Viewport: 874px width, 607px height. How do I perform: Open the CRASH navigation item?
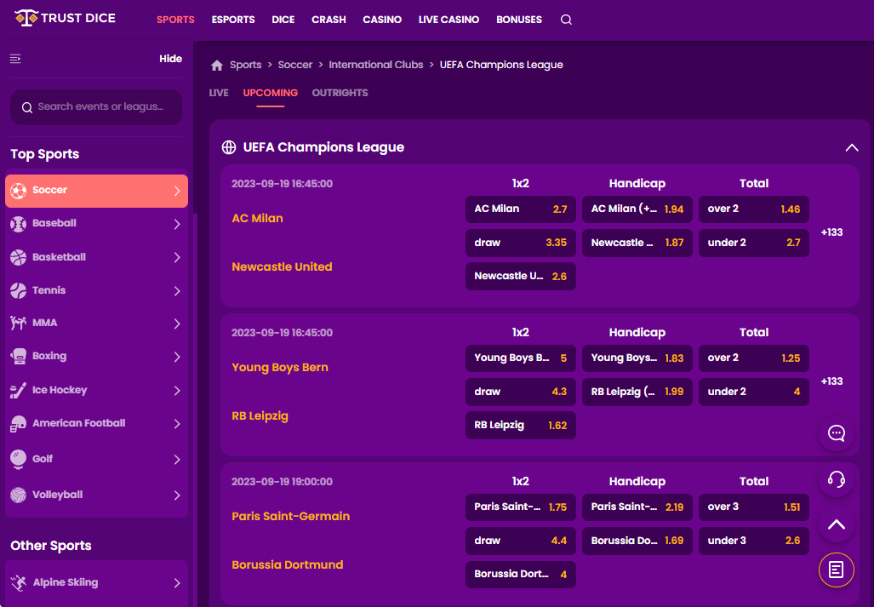point(328,20)
